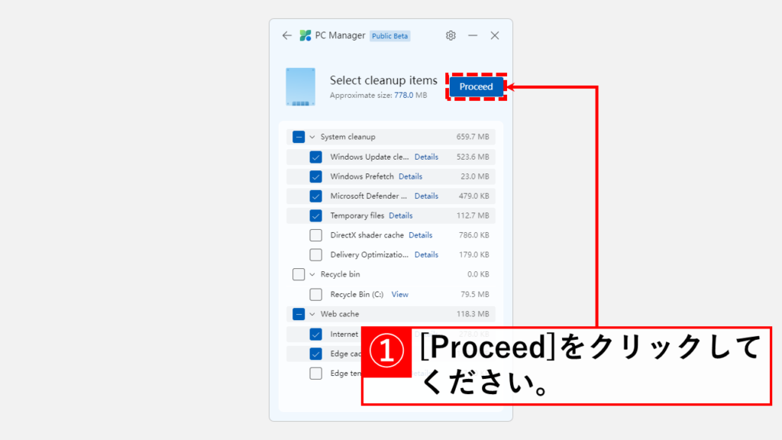Click the Public Beta badge
Image resolution: width=782 pixels, height=440 pixels.
390,36
